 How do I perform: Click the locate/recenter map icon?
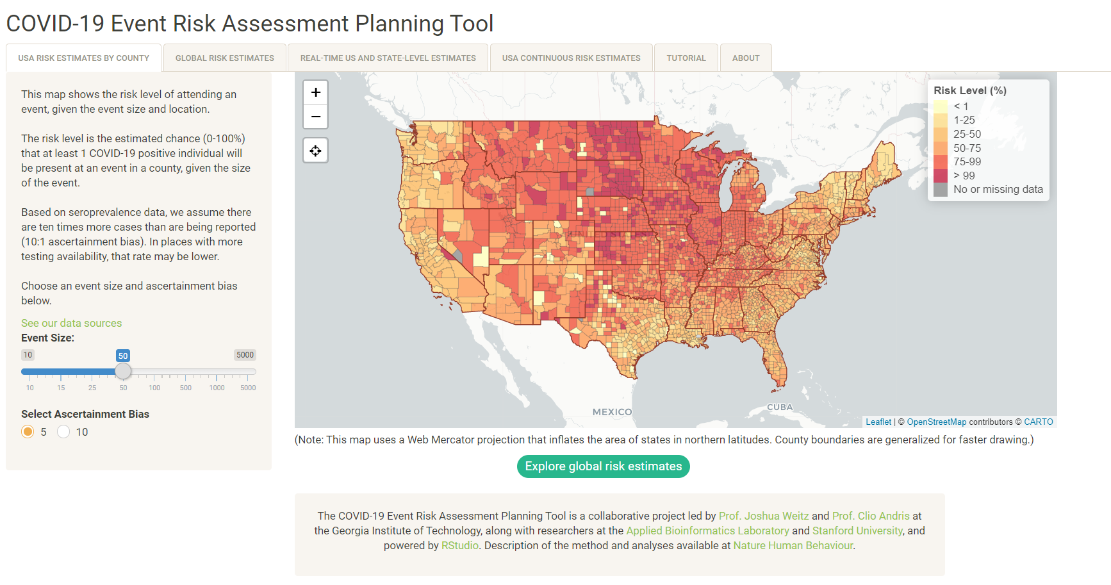click(315, 151)
